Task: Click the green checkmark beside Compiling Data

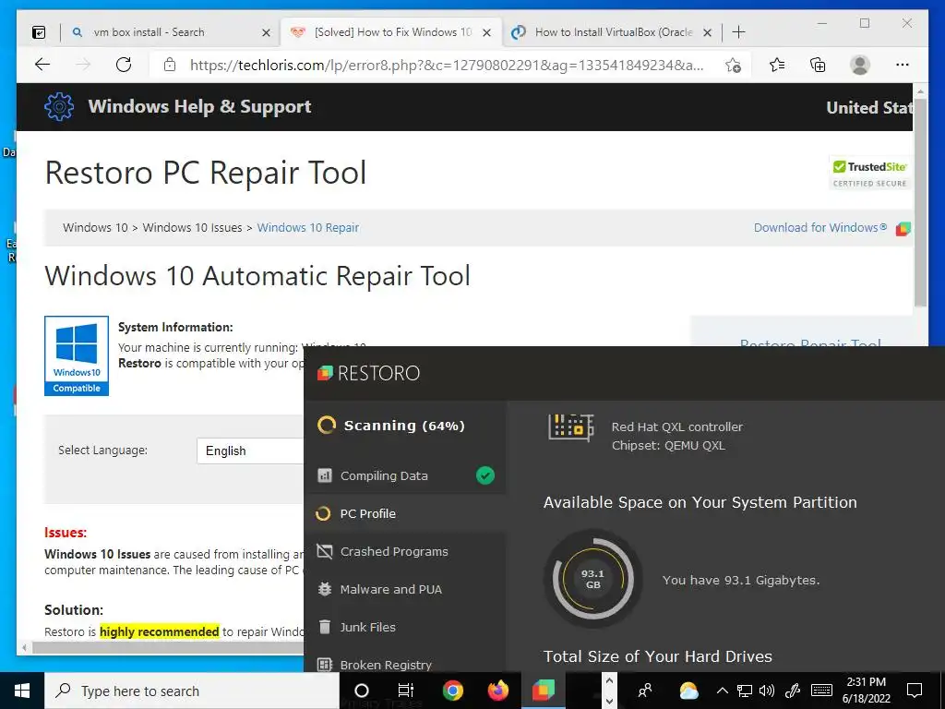Action: (x=485, y=475)
